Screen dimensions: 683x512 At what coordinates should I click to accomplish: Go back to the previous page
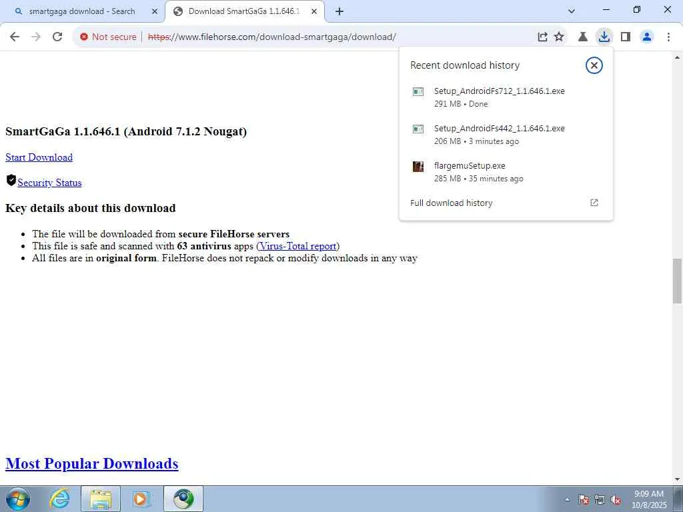pyautogui.click(x=15, y=37)
